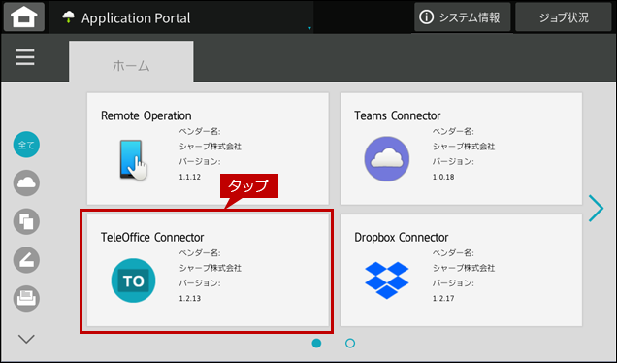The height and width of the screenshot is (363, 617).
Task: Open the Application Portal title dropdown arrow
Action: click(x=309, y=28)
